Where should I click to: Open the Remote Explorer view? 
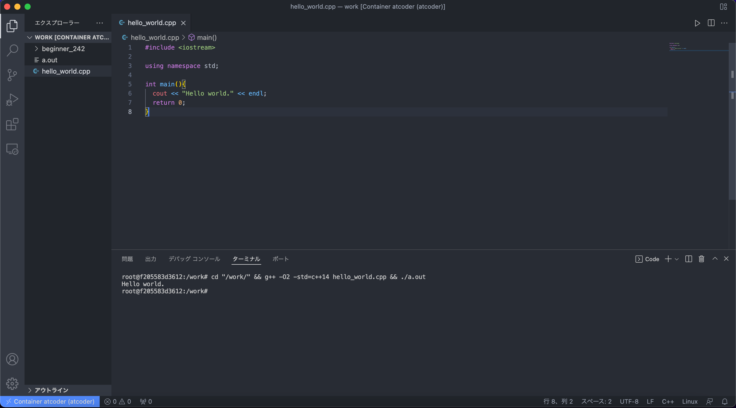click(x=12, y=149)
